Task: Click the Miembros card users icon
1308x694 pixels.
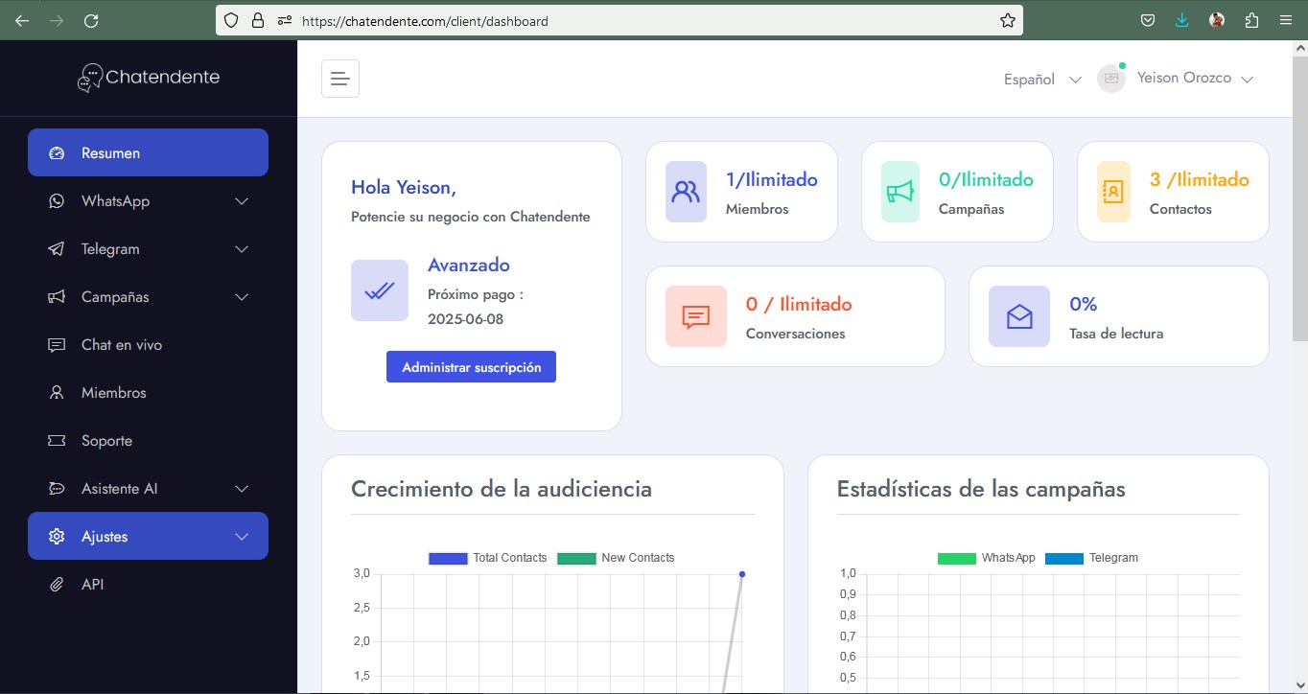Action: click(686, 192)
